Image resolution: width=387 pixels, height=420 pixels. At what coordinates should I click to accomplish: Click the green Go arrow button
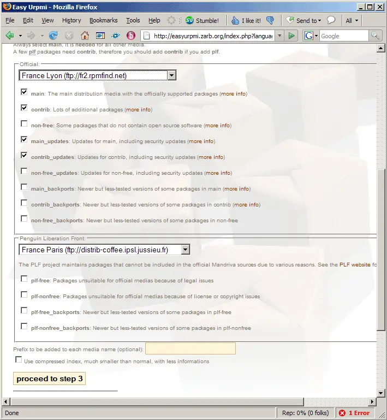click(x=291, y=36)
